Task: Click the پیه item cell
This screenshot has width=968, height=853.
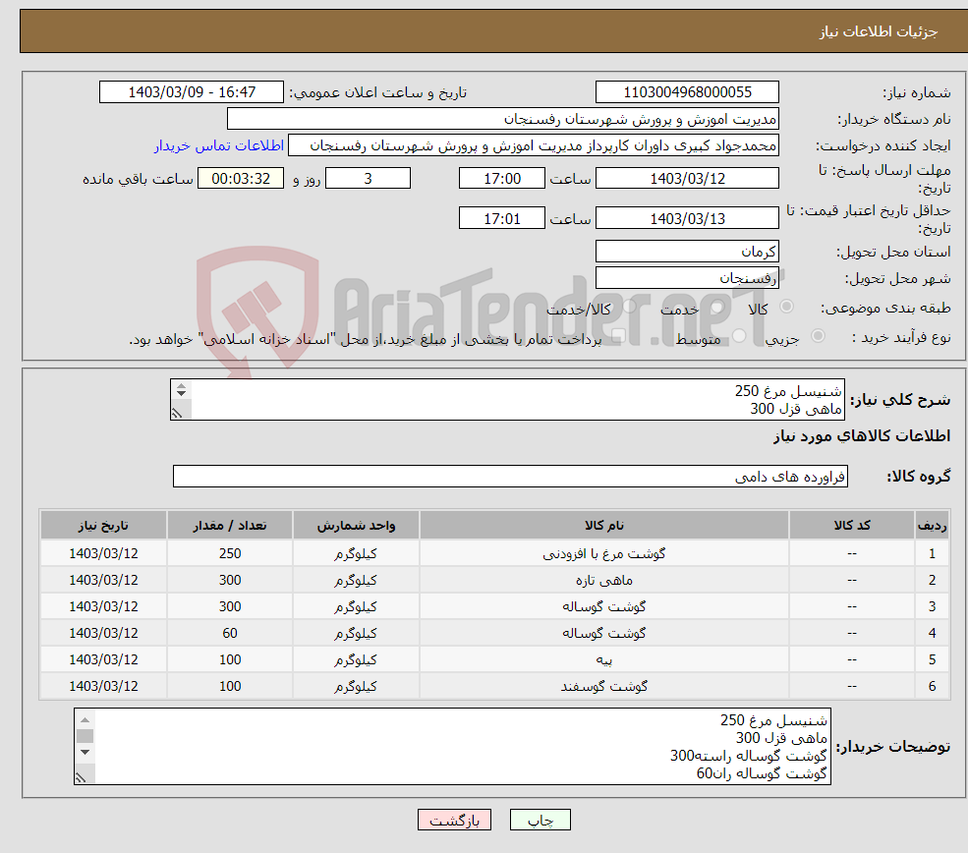Action: pyautogui.click(x=603, y=659)
